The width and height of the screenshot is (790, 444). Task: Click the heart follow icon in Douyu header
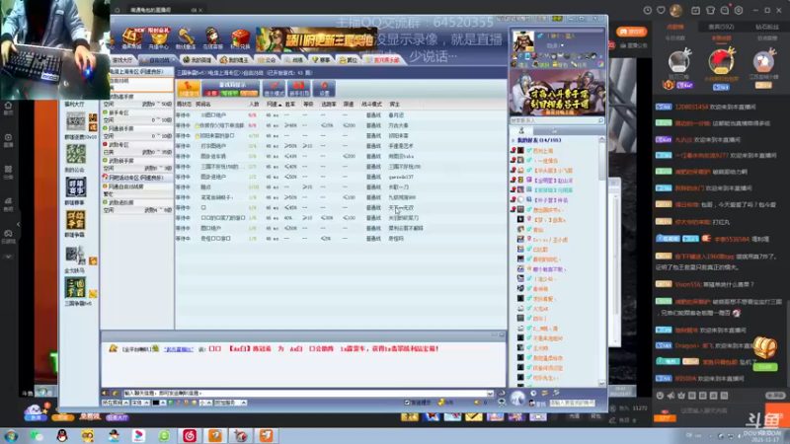(x=661, y=10)
